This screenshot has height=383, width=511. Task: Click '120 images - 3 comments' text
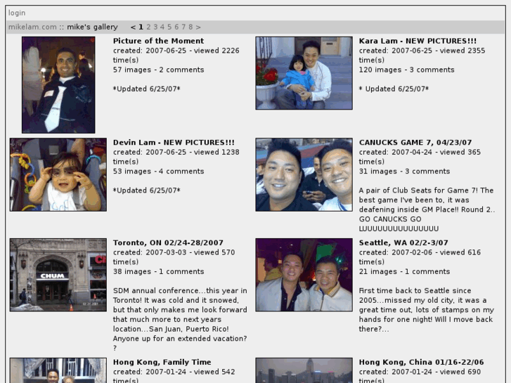(x=406, y=70)
